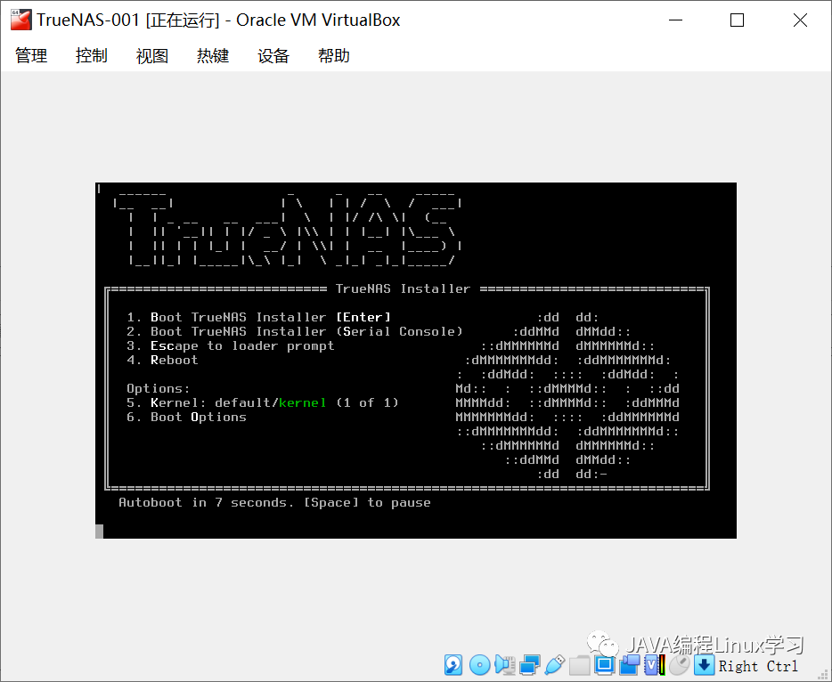This screenshot has width=832, height=682.
Task: Click the 'TrueNAS Installer' box title
Action: click(x=404, y=289)
